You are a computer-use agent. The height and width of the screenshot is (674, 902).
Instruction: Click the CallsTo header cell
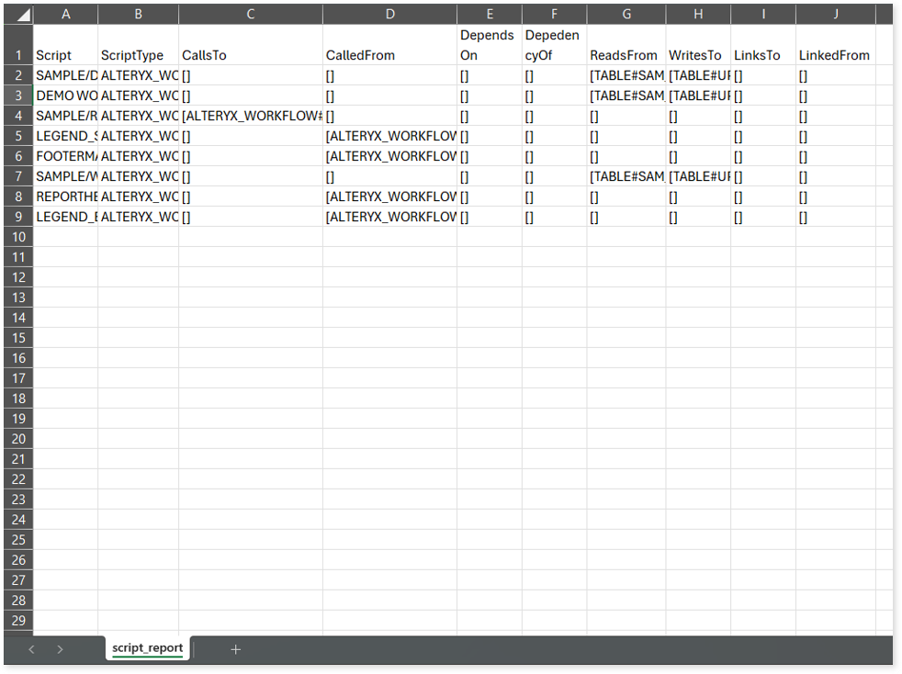(251, 55)
